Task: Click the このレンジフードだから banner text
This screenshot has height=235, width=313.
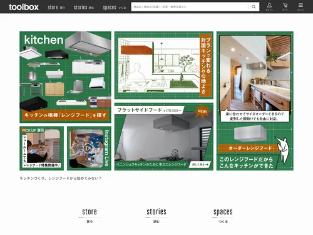Action: 247,162
